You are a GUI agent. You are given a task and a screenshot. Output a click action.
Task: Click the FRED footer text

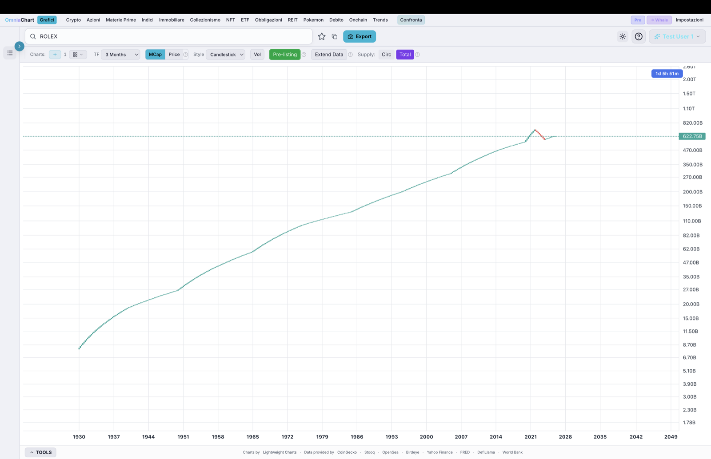(465, 452)
